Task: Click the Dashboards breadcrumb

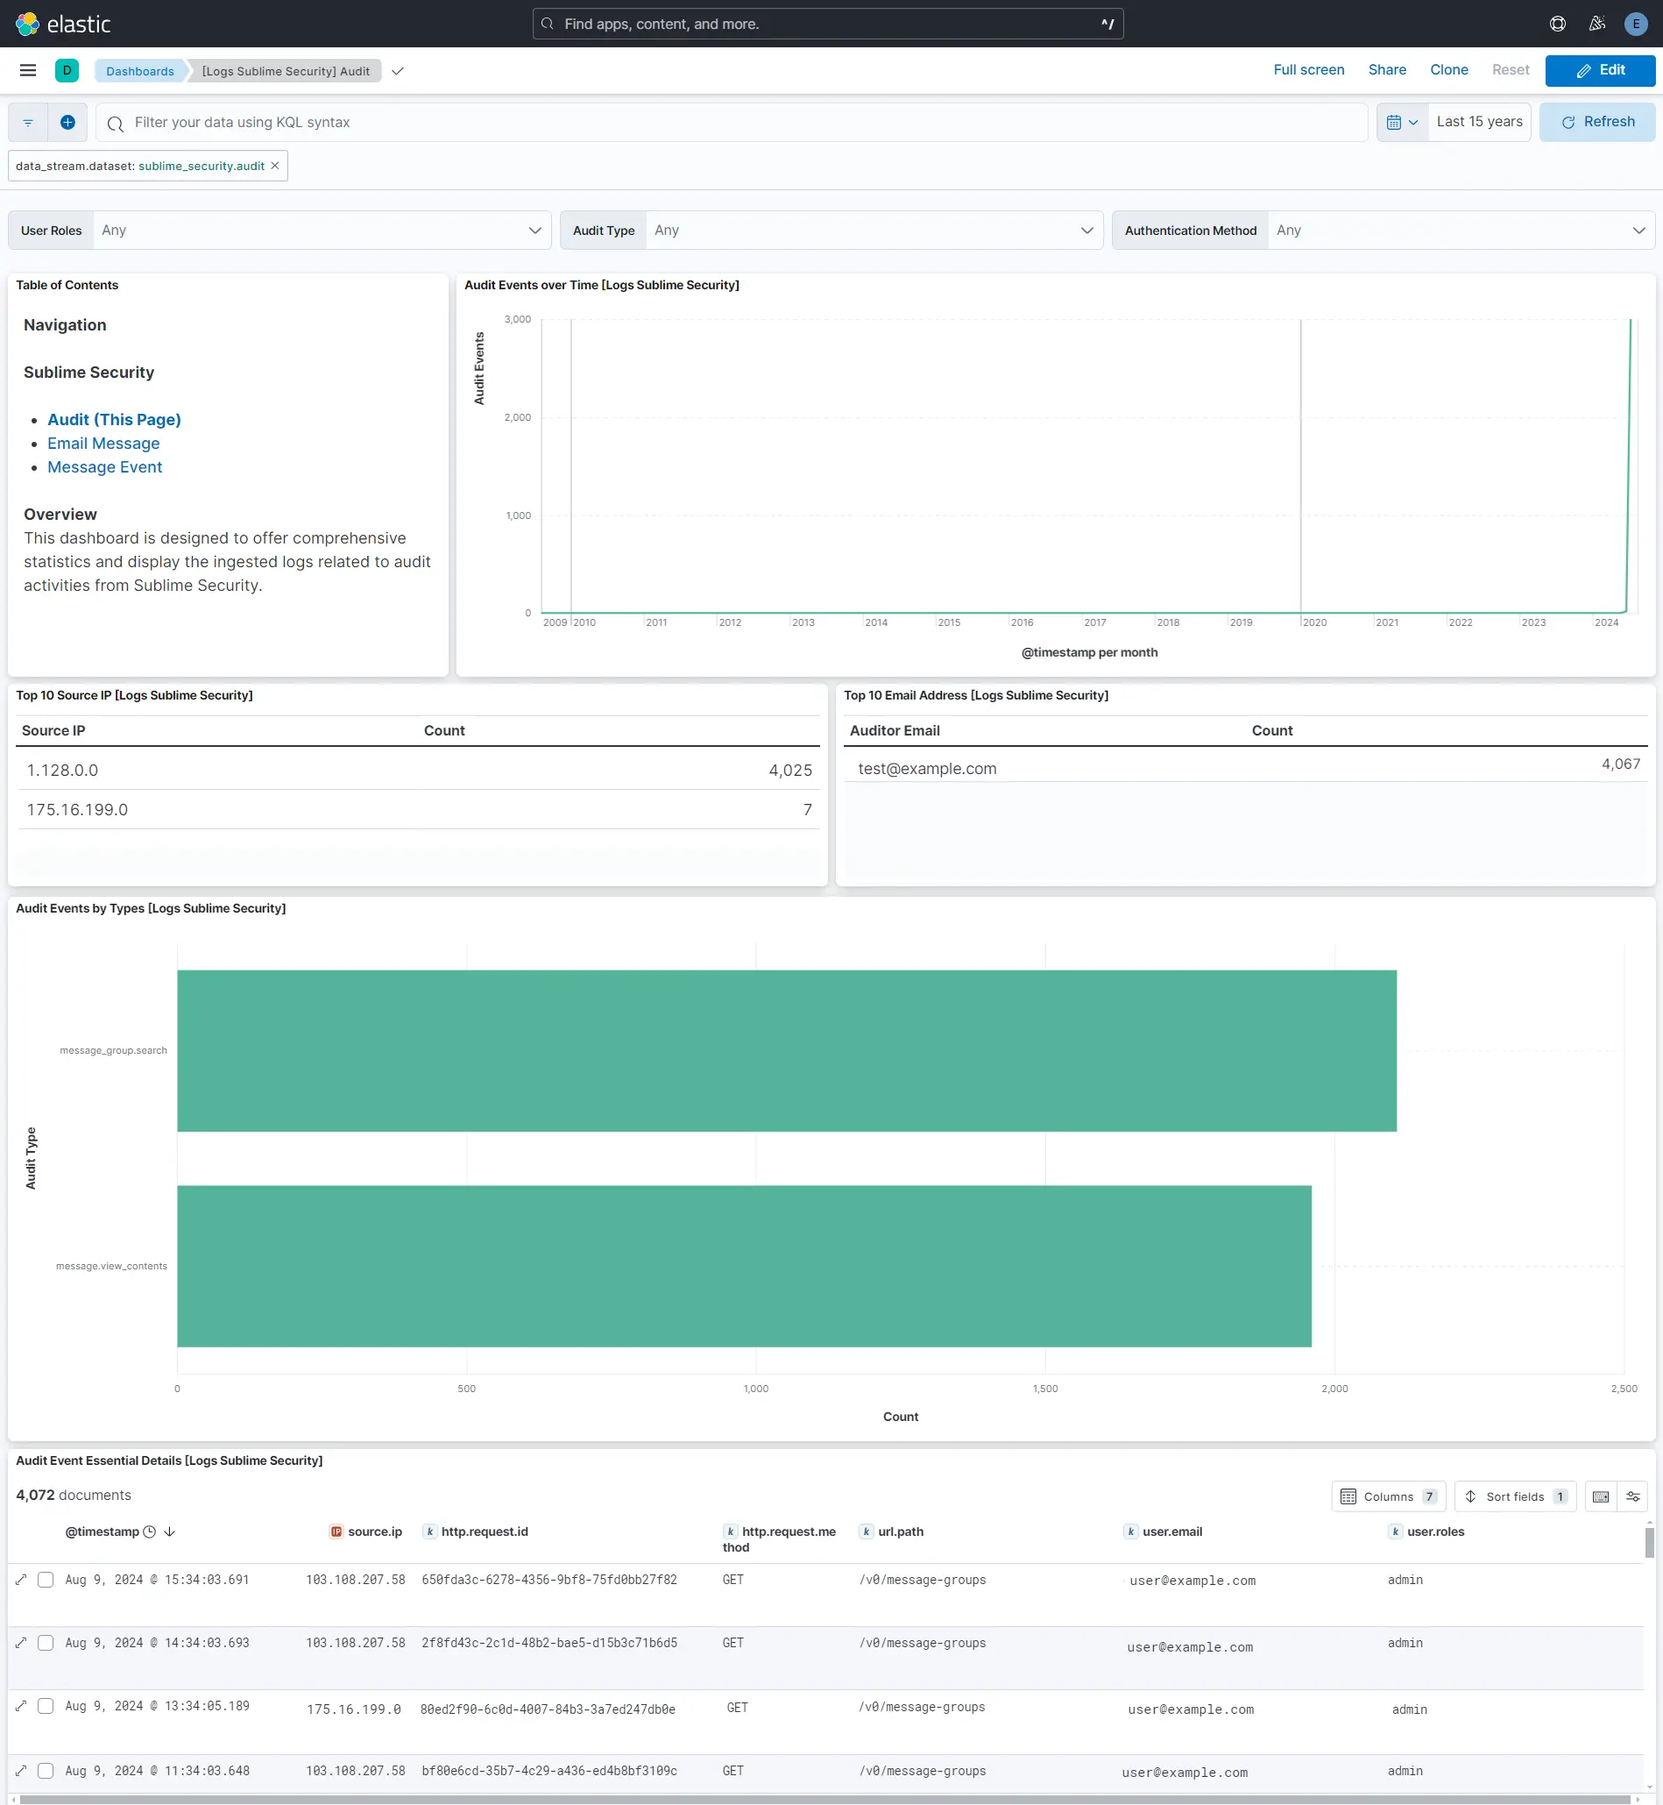Action: pos(140,71)
